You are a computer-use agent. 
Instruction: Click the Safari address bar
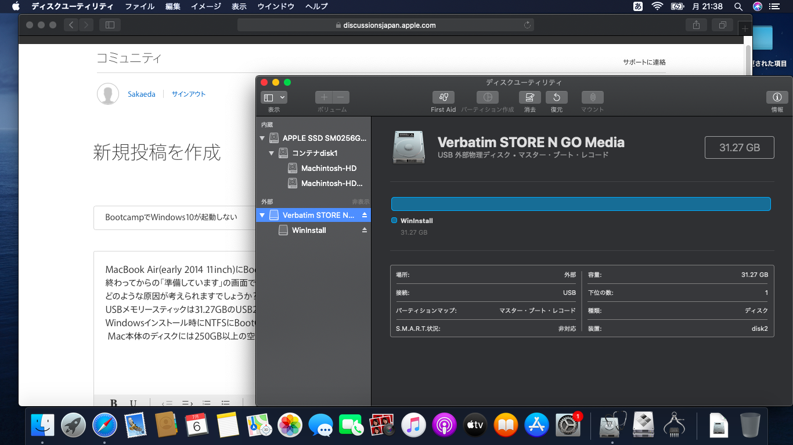(385, 25)
